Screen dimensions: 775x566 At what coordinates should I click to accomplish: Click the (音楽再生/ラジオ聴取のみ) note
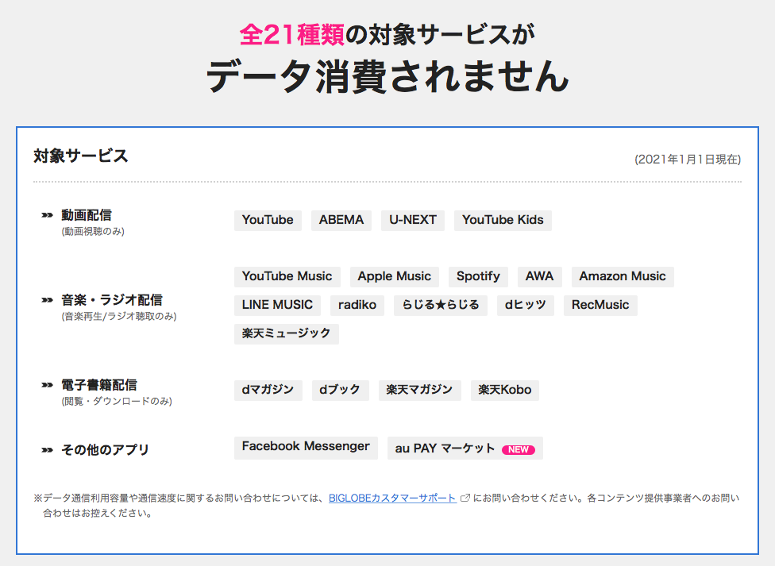(x=118, y=317)
